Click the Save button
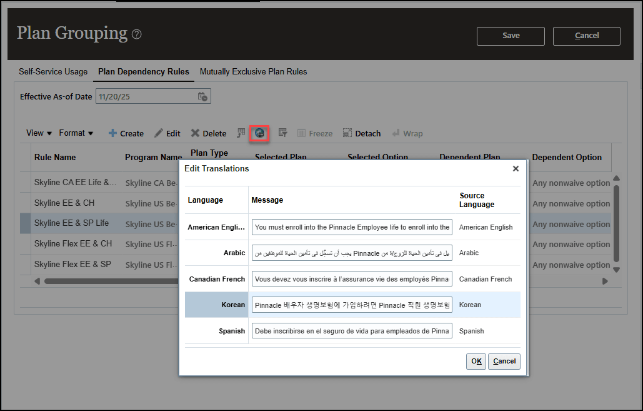 [x=510, y=36]
